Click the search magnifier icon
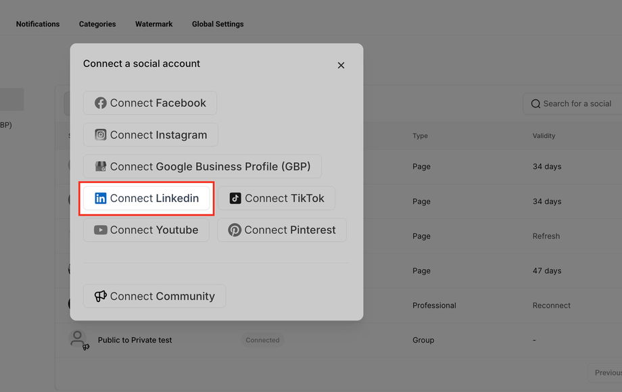 [535, 104]
